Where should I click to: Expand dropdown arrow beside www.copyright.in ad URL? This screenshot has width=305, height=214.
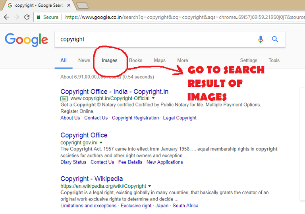[153, 98]
